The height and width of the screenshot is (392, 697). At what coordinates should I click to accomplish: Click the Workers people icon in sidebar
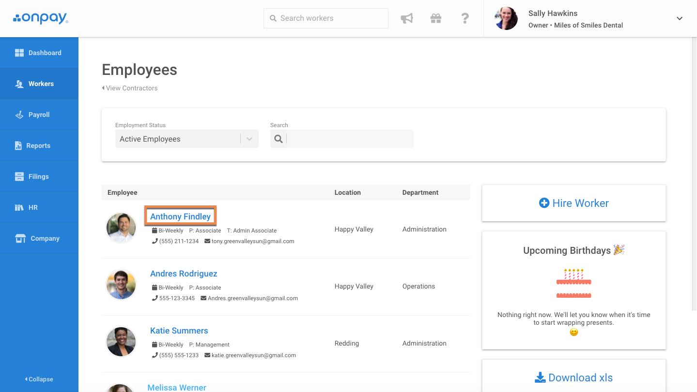(19, 84)
